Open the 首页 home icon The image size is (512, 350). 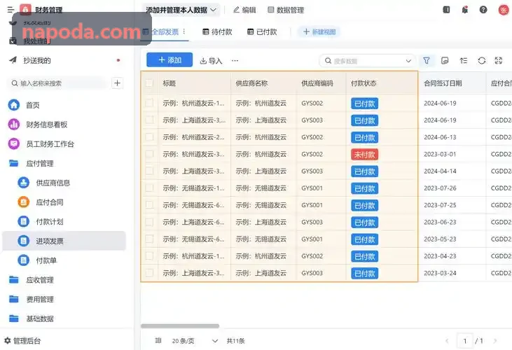tap(14, 105)
